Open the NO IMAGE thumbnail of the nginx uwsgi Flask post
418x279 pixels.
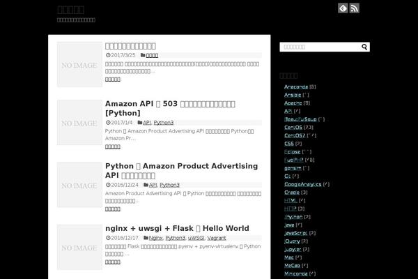79,247
